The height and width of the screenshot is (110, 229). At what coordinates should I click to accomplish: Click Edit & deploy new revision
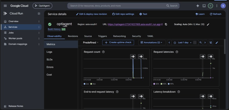point(91,14)
